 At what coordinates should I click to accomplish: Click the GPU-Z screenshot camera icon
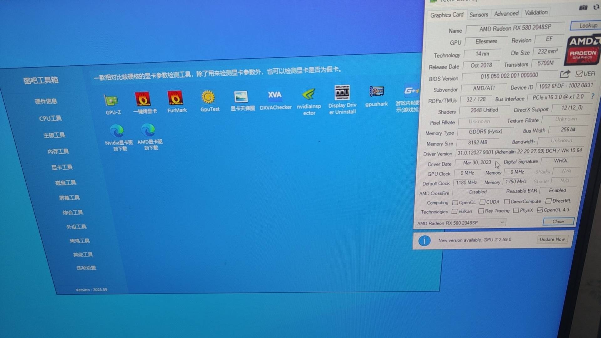coord(583,7)
